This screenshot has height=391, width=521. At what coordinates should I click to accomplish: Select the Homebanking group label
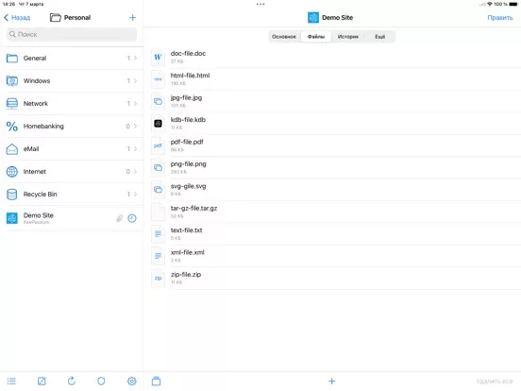pyautogui.click(x=43, y=127)
